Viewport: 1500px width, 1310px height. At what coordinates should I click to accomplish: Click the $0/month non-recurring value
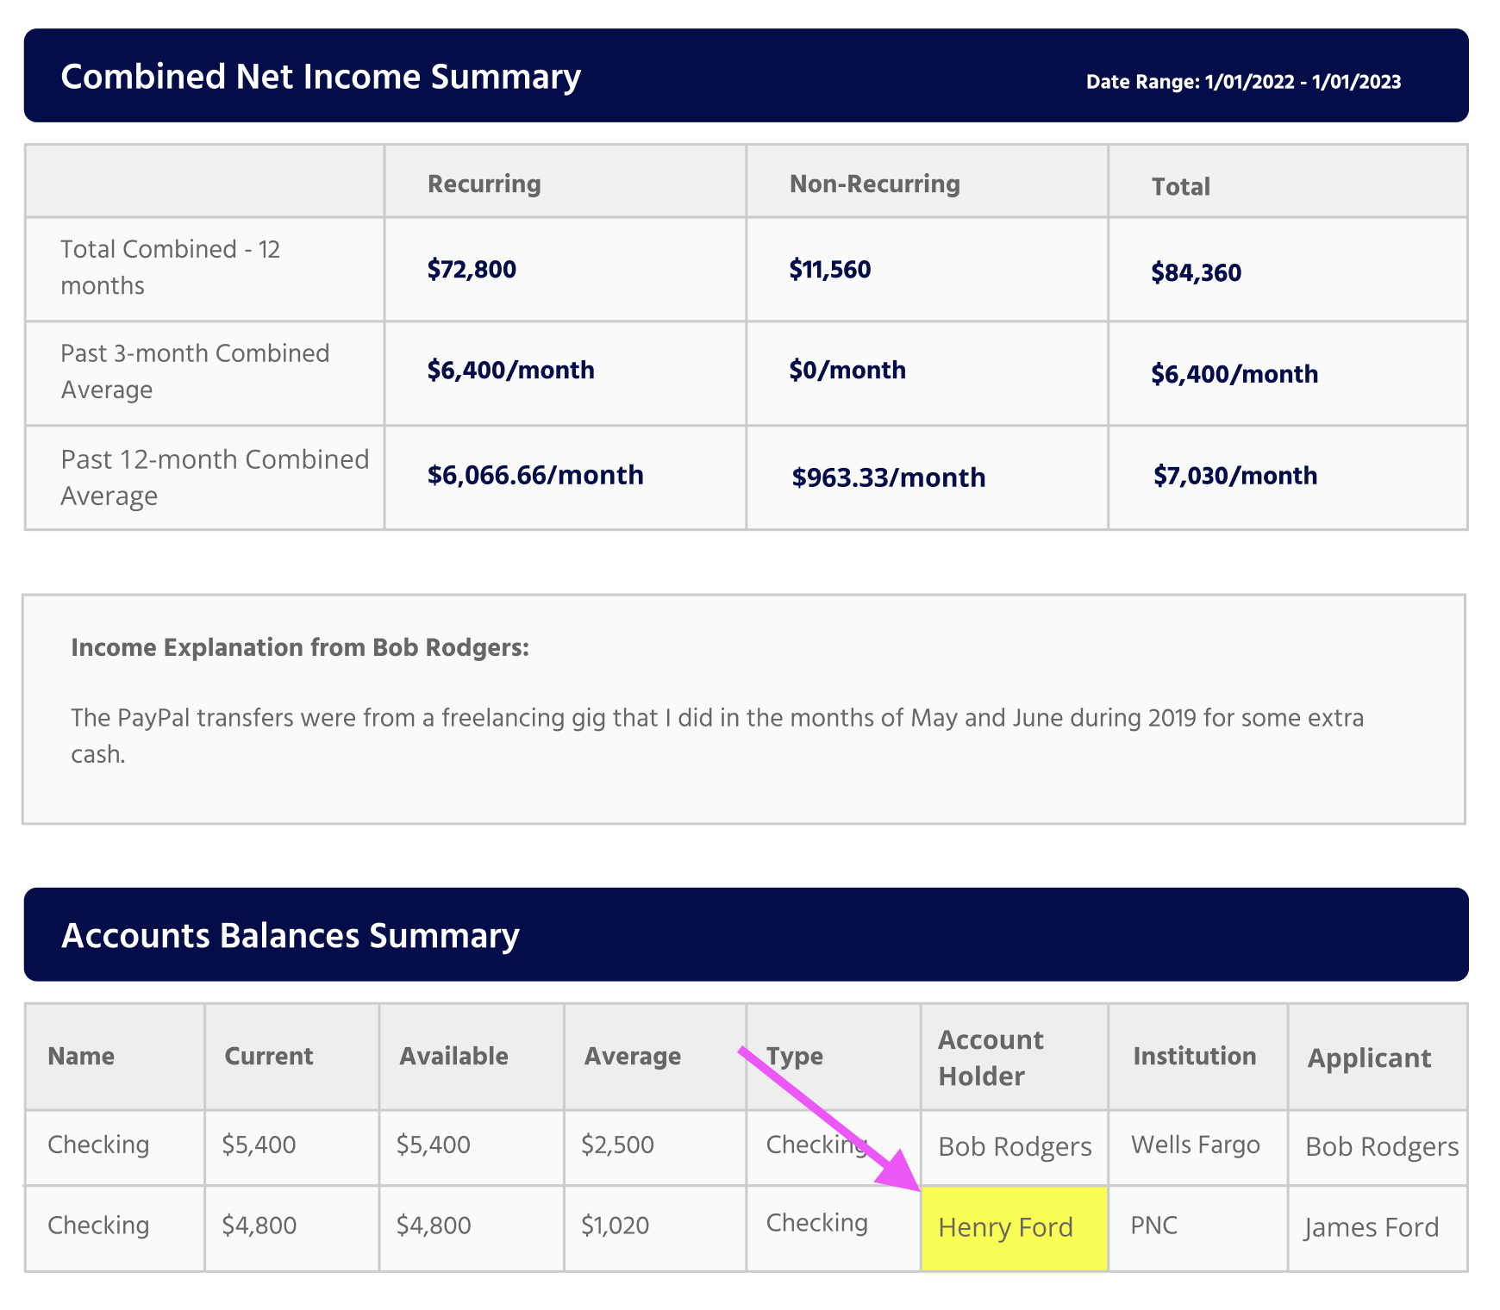tap(847, 370)
